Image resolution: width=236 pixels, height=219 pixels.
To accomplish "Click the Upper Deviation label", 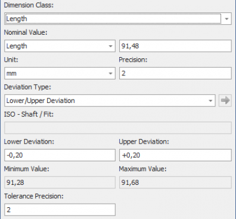I will click(x=144, y=141).
